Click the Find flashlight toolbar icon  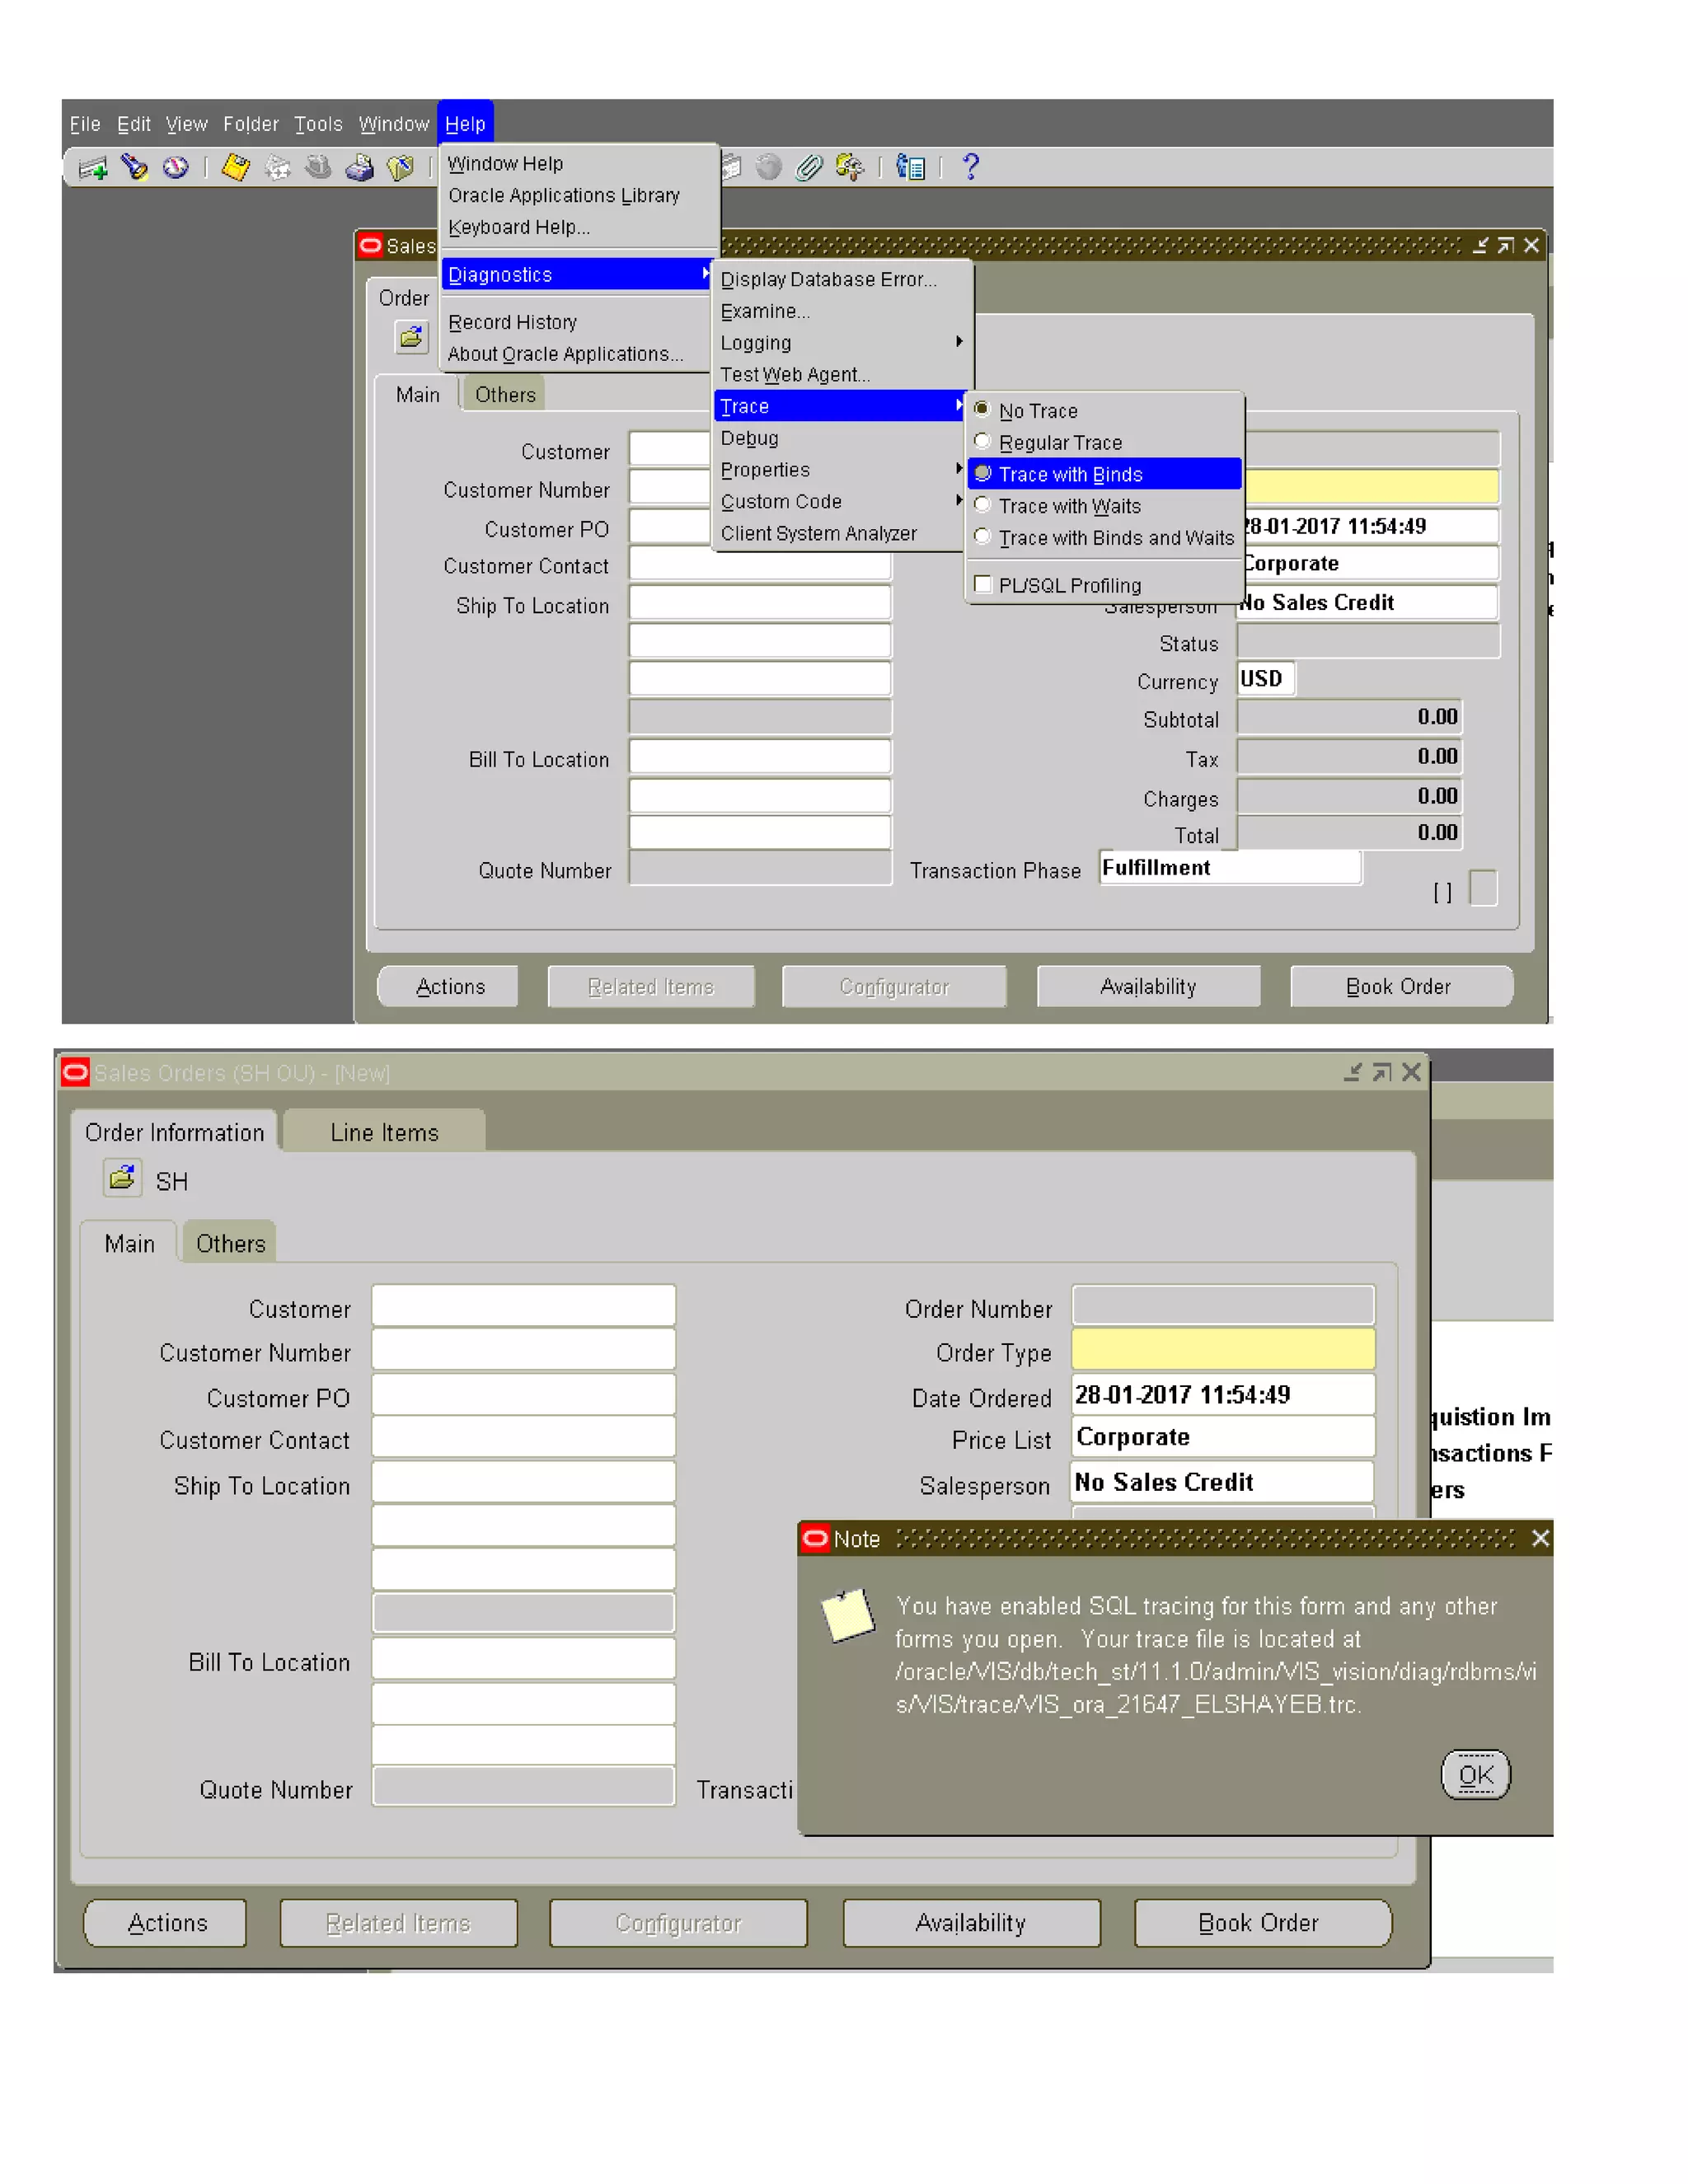(134, 167)
